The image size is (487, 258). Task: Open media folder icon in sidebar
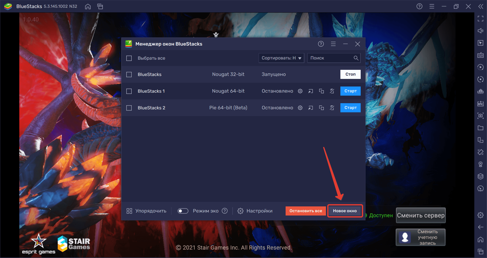tap(480, 128)
